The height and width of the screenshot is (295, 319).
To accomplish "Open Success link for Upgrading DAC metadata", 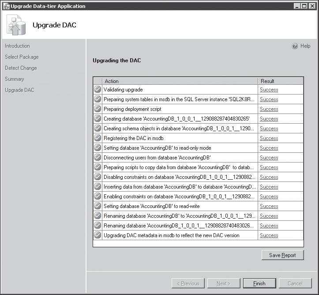I will click(269, 235).
